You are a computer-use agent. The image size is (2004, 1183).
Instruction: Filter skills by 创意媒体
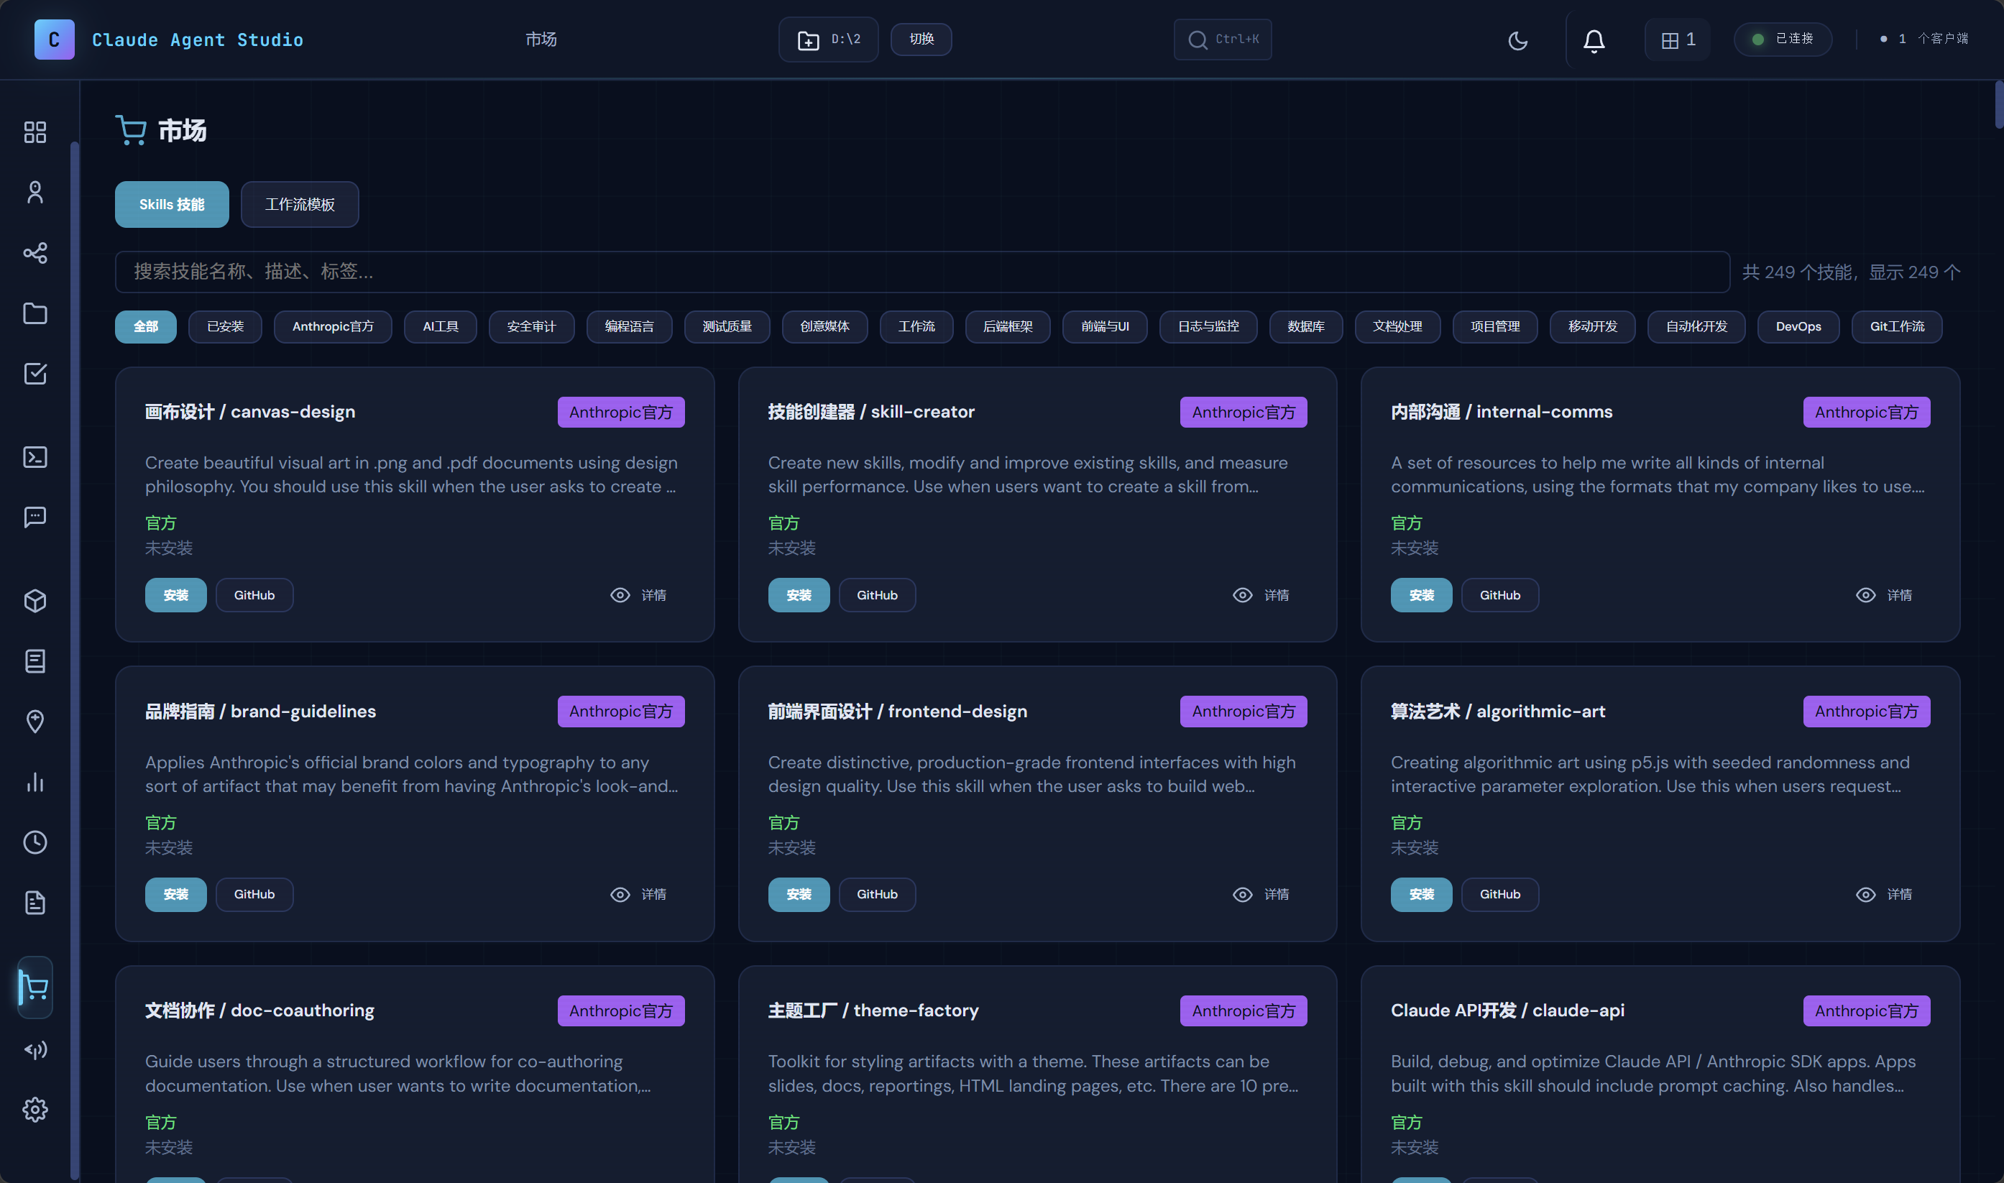pos(825,327)
